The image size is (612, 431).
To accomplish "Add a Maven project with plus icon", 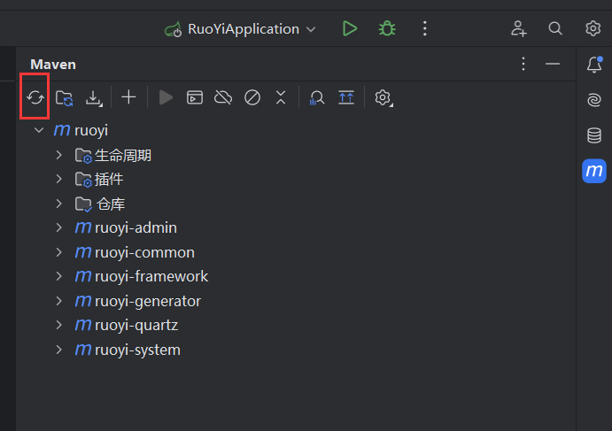I will coord(128,97).
